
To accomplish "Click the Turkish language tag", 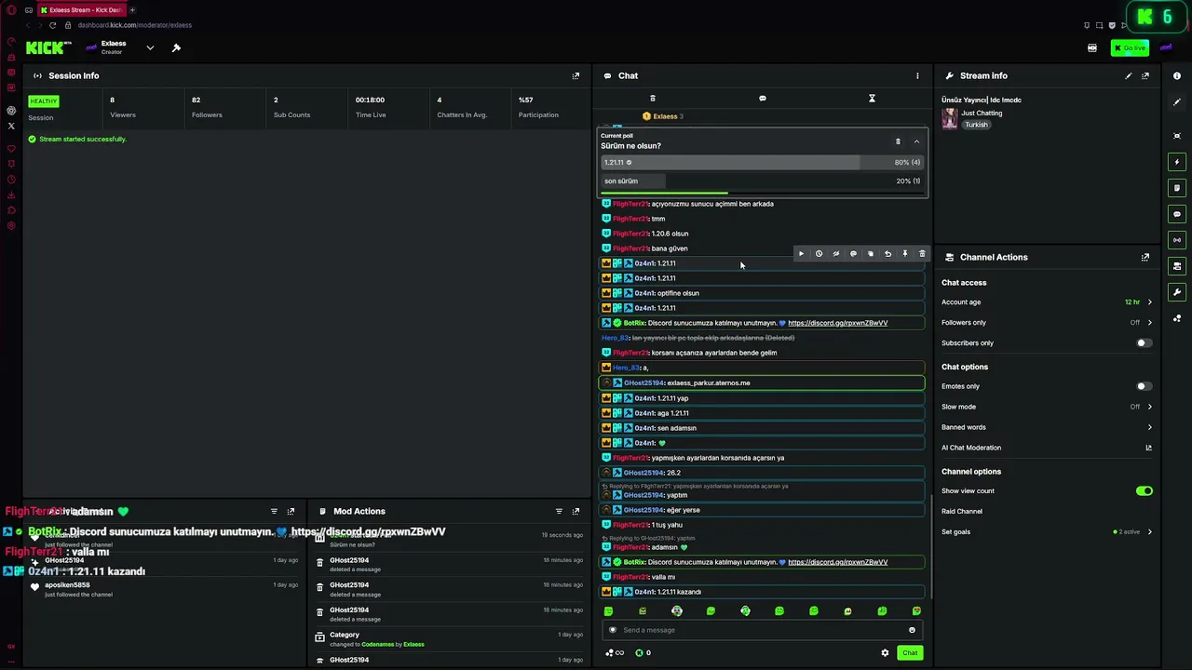I will click(x=976, y=125).
